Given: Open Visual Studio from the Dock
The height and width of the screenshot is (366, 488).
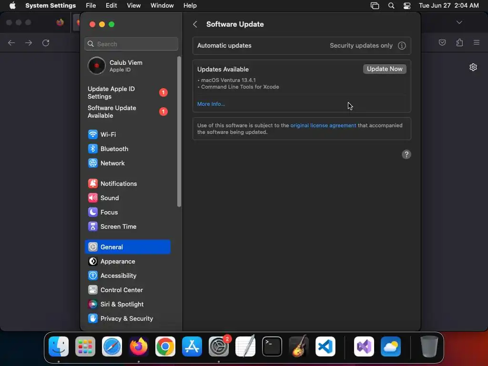Looking at the screenshot, I should click(364, 346).
